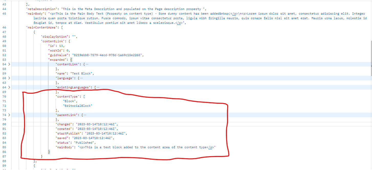Image resolution: width=372 pixels, height=170 pixels.
Task: Click the ellipsis after the "parentLink" brace
Action: tap(85, 115)
